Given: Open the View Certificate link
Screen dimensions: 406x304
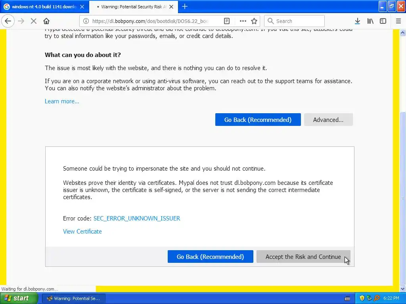Looking at the screenshot, I should point(82,231).
